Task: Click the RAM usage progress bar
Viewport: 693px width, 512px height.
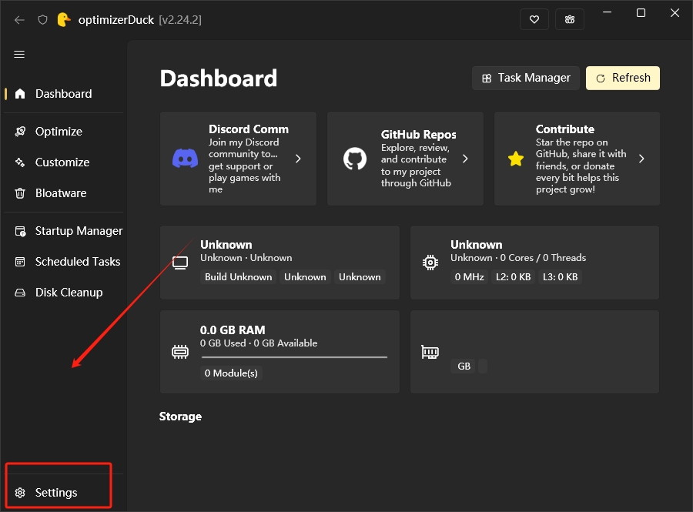Action: (x=294, y=357)
